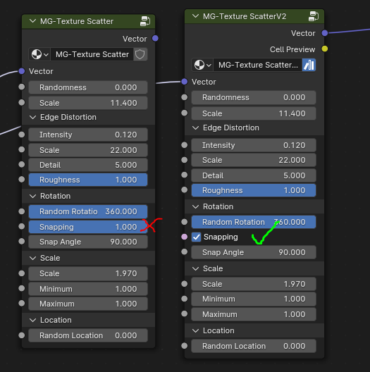Viewport: 370px width, 372px height.
Task: Click Roughness slider in MG-Texture Scatter
Action: click(88, 180)
